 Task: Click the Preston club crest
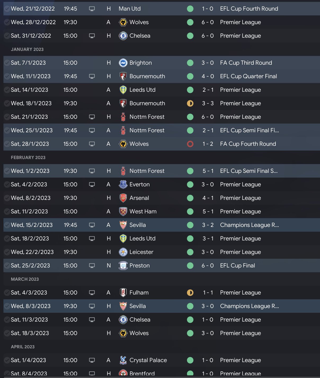[123, 266]
